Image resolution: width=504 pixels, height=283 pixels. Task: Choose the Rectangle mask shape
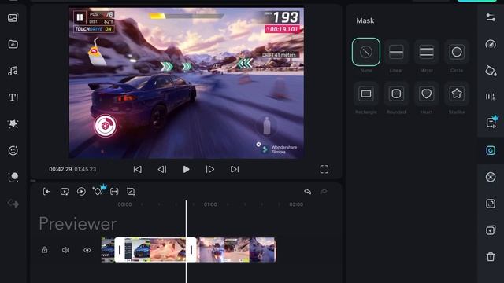[x=365, y=94]
